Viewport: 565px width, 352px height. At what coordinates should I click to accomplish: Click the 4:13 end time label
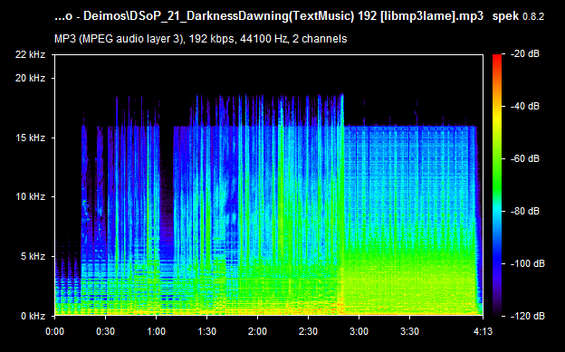click(483, 331)
